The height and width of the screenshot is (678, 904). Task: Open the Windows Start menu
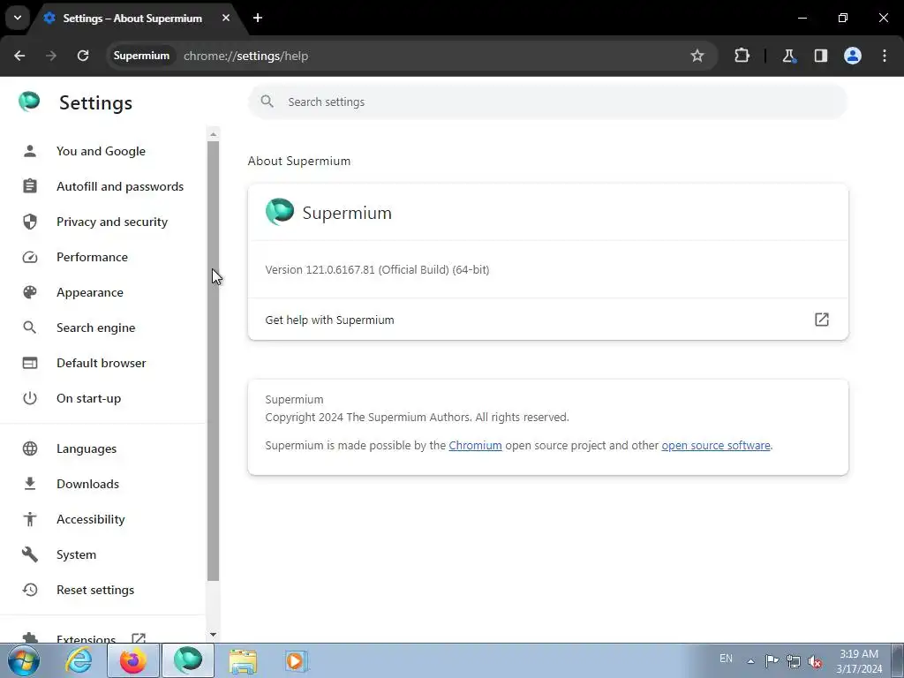24,660
